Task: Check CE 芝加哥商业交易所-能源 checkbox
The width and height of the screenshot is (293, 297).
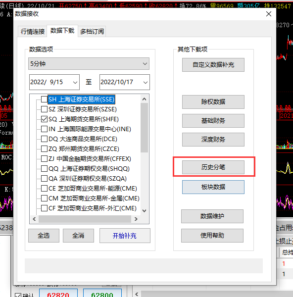Action: [44, 188]
